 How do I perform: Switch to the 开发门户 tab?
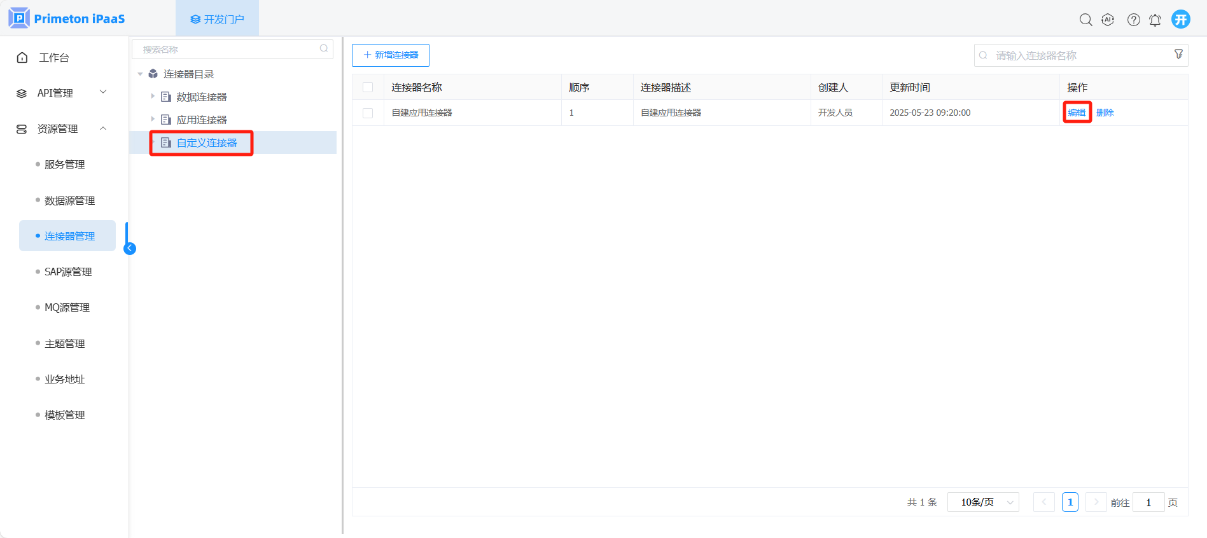pos(217,19)
